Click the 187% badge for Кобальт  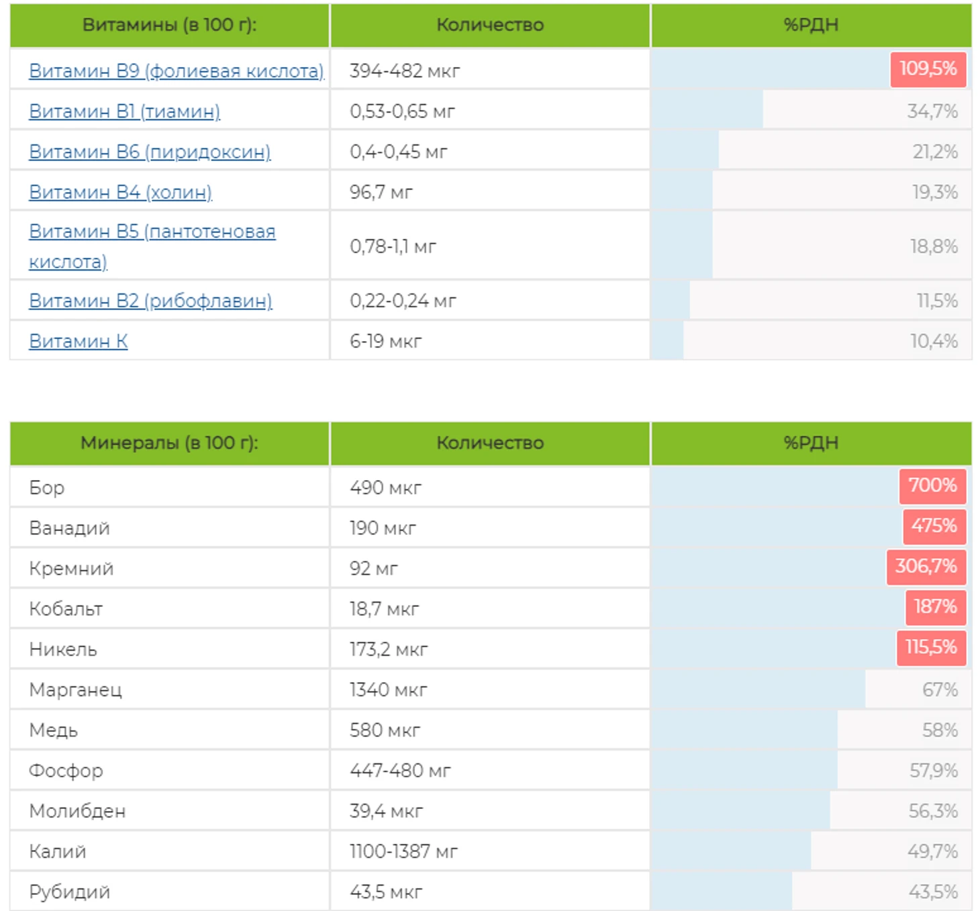936,607
